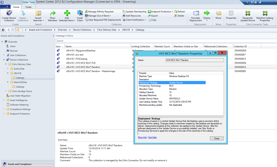Open the More Info link
The height and width of the screenshot is (167, 277).
pyautogui.click(x=142, y=137)
